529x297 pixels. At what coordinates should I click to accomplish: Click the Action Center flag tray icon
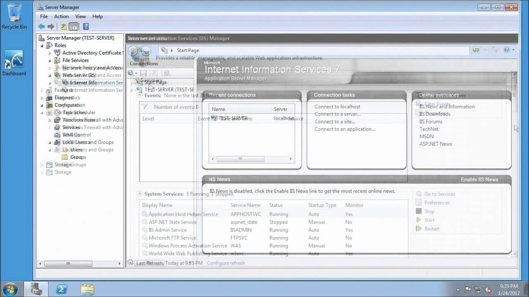pos(468,290)
